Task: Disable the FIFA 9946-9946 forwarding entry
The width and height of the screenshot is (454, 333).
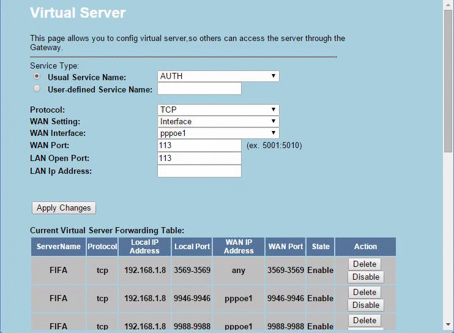Action: (x=366, y=305)
